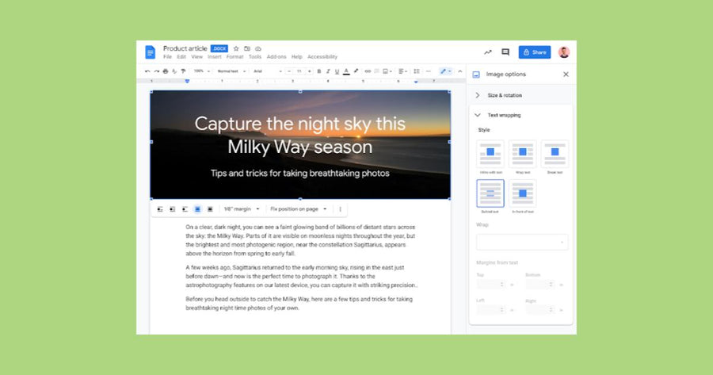The image size is (713, 375).
Task: Toggle italic formatting
Action: point(328,71)
